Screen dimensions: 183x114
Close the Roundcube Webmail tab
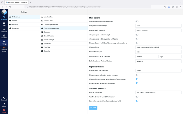coord(27,2)
